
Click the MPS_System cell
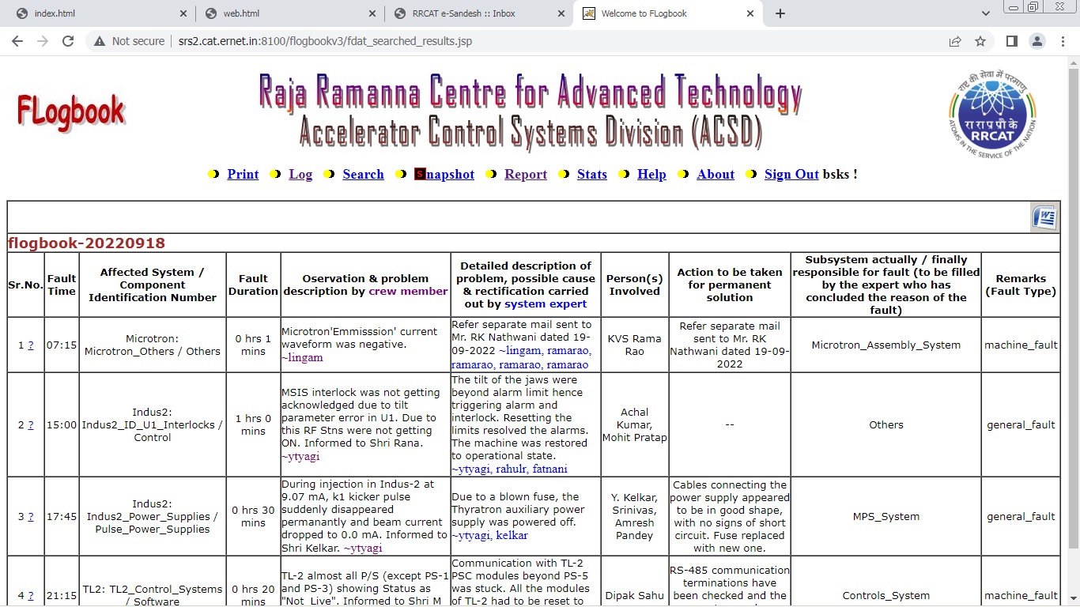tap(886, 517)
